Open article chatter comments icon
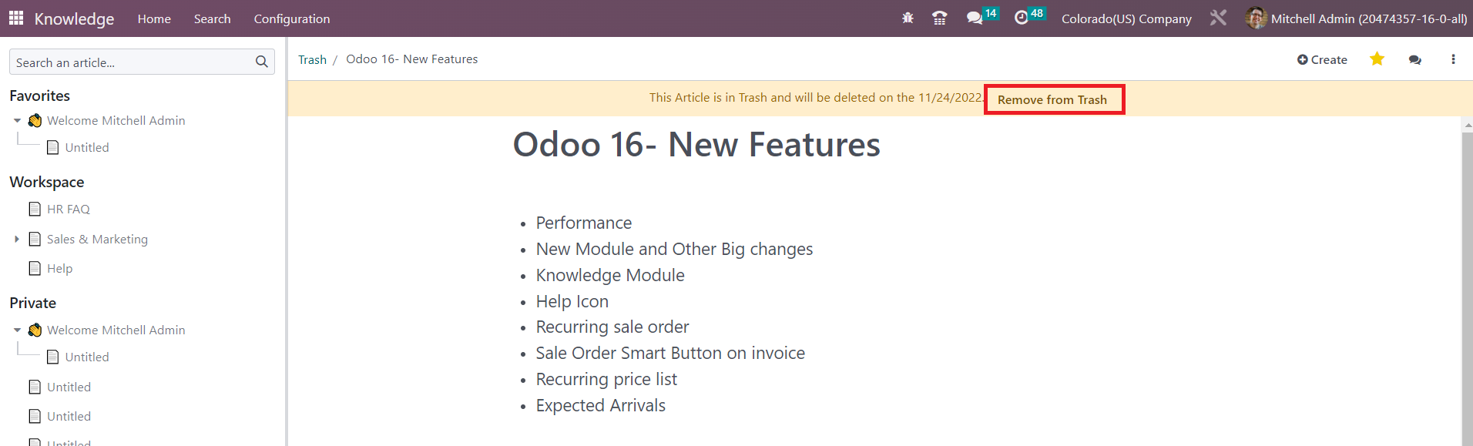 [1414, 59]
